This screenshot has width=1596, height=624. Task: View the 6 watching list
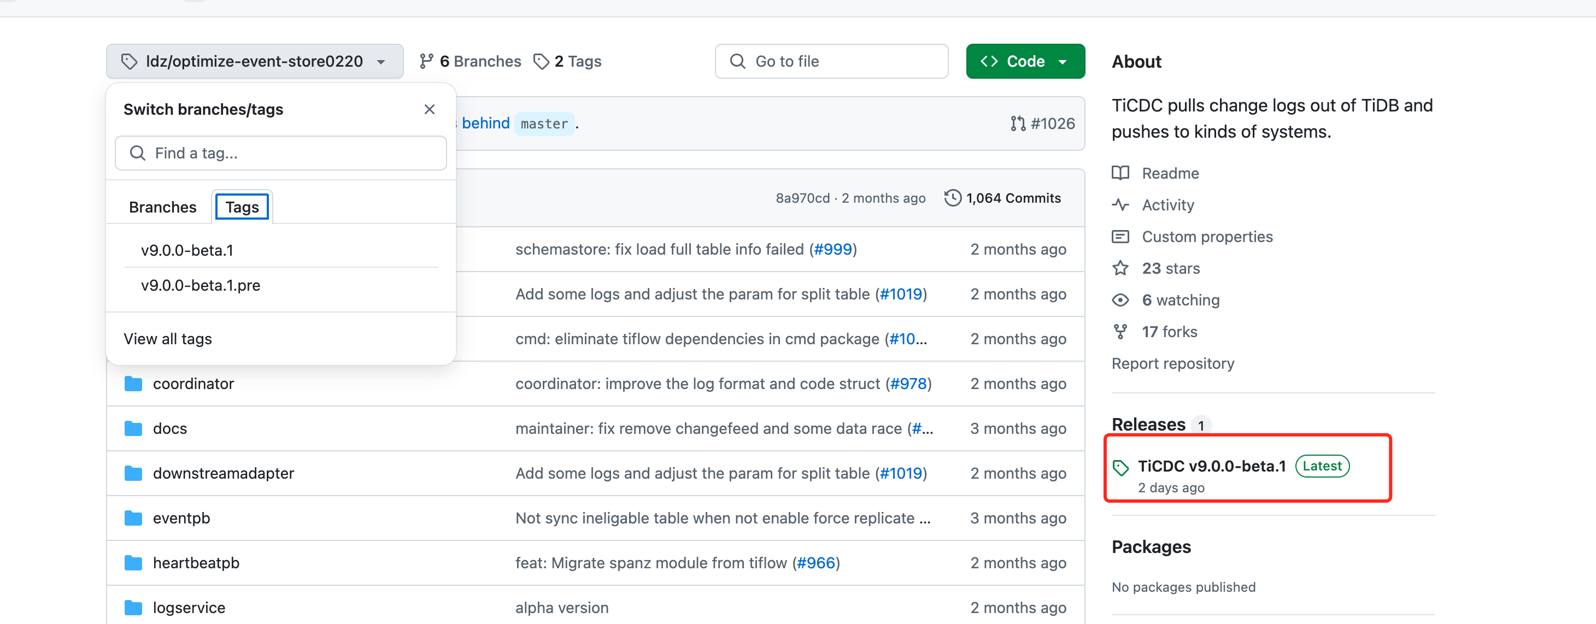coord(1181,300)
